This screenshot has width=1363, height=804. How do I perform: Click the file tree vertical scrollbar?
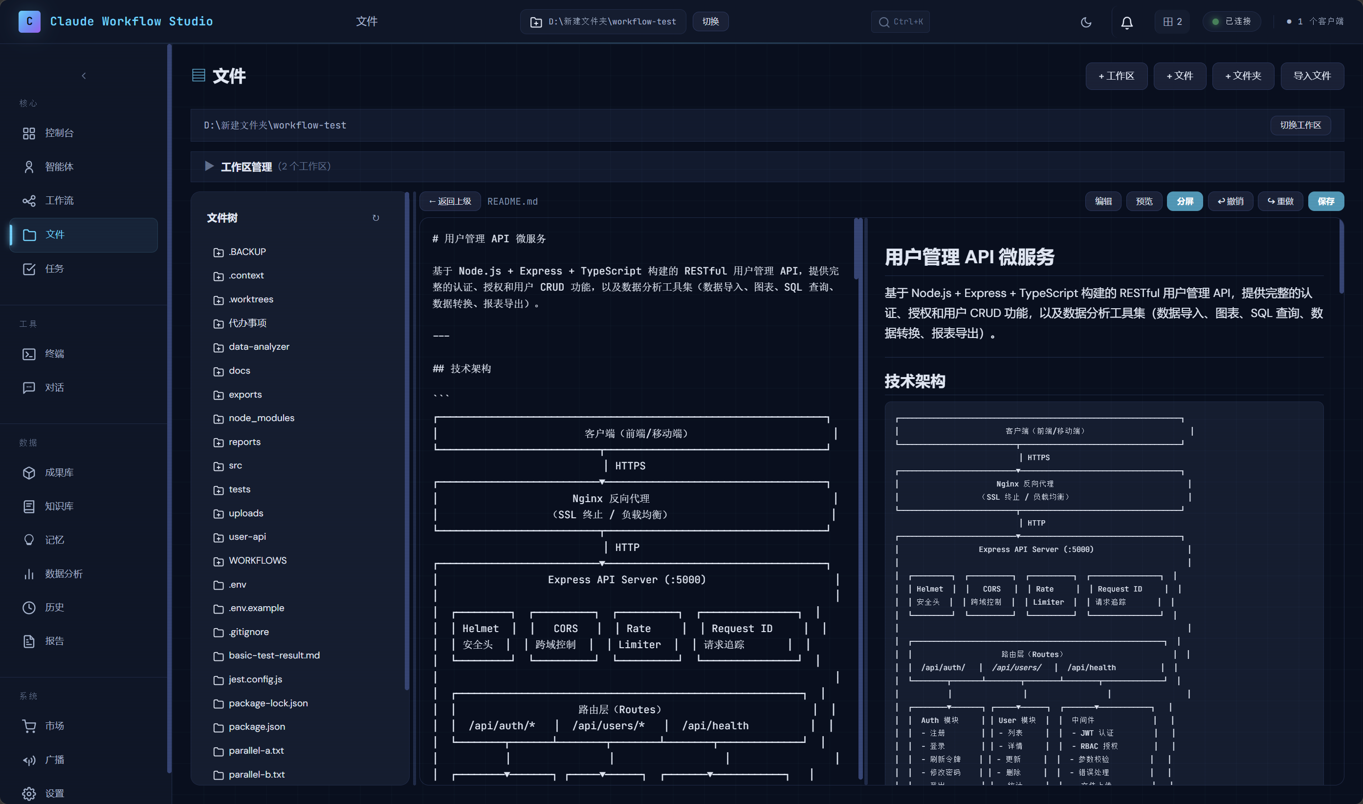tap(407, 442)
